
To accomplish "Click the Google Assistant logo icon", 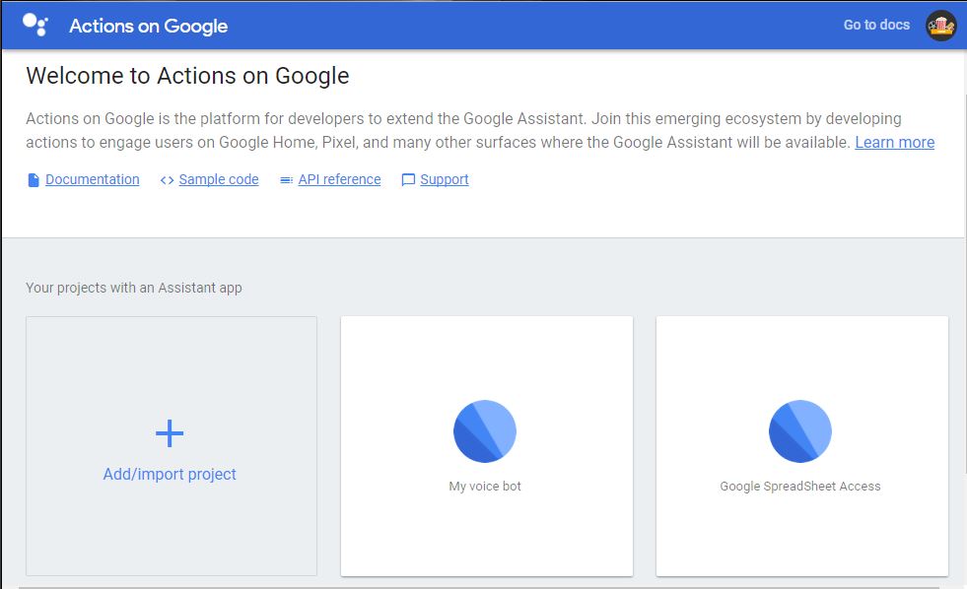I will pyautogui.click(x=35, y=25).
